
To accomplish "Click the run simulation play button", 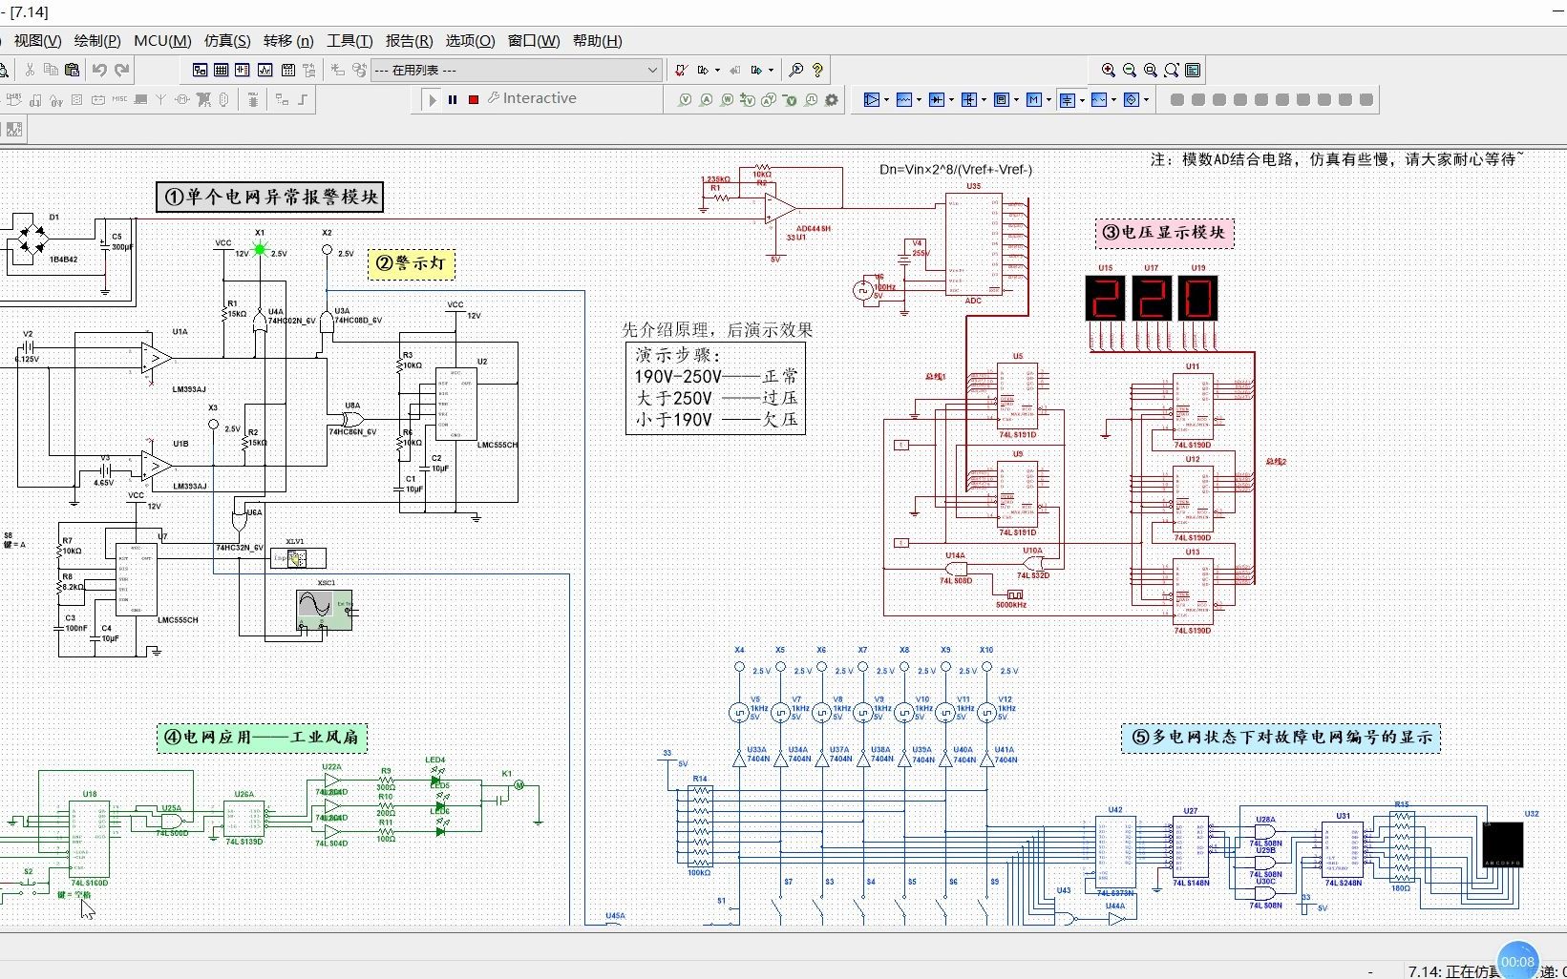I will pos(433,99).
